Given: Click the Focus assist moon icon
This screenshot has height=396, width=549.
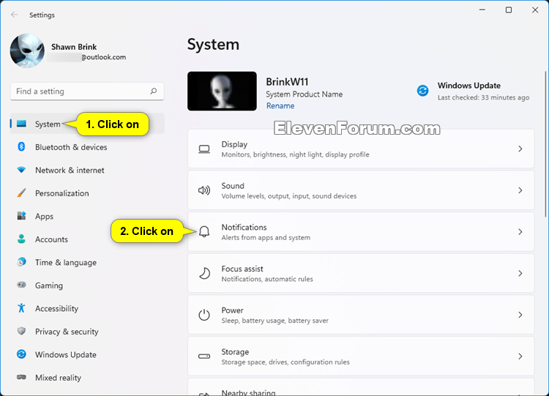Looking at the screenshot, I should click(x=204, y=273).
